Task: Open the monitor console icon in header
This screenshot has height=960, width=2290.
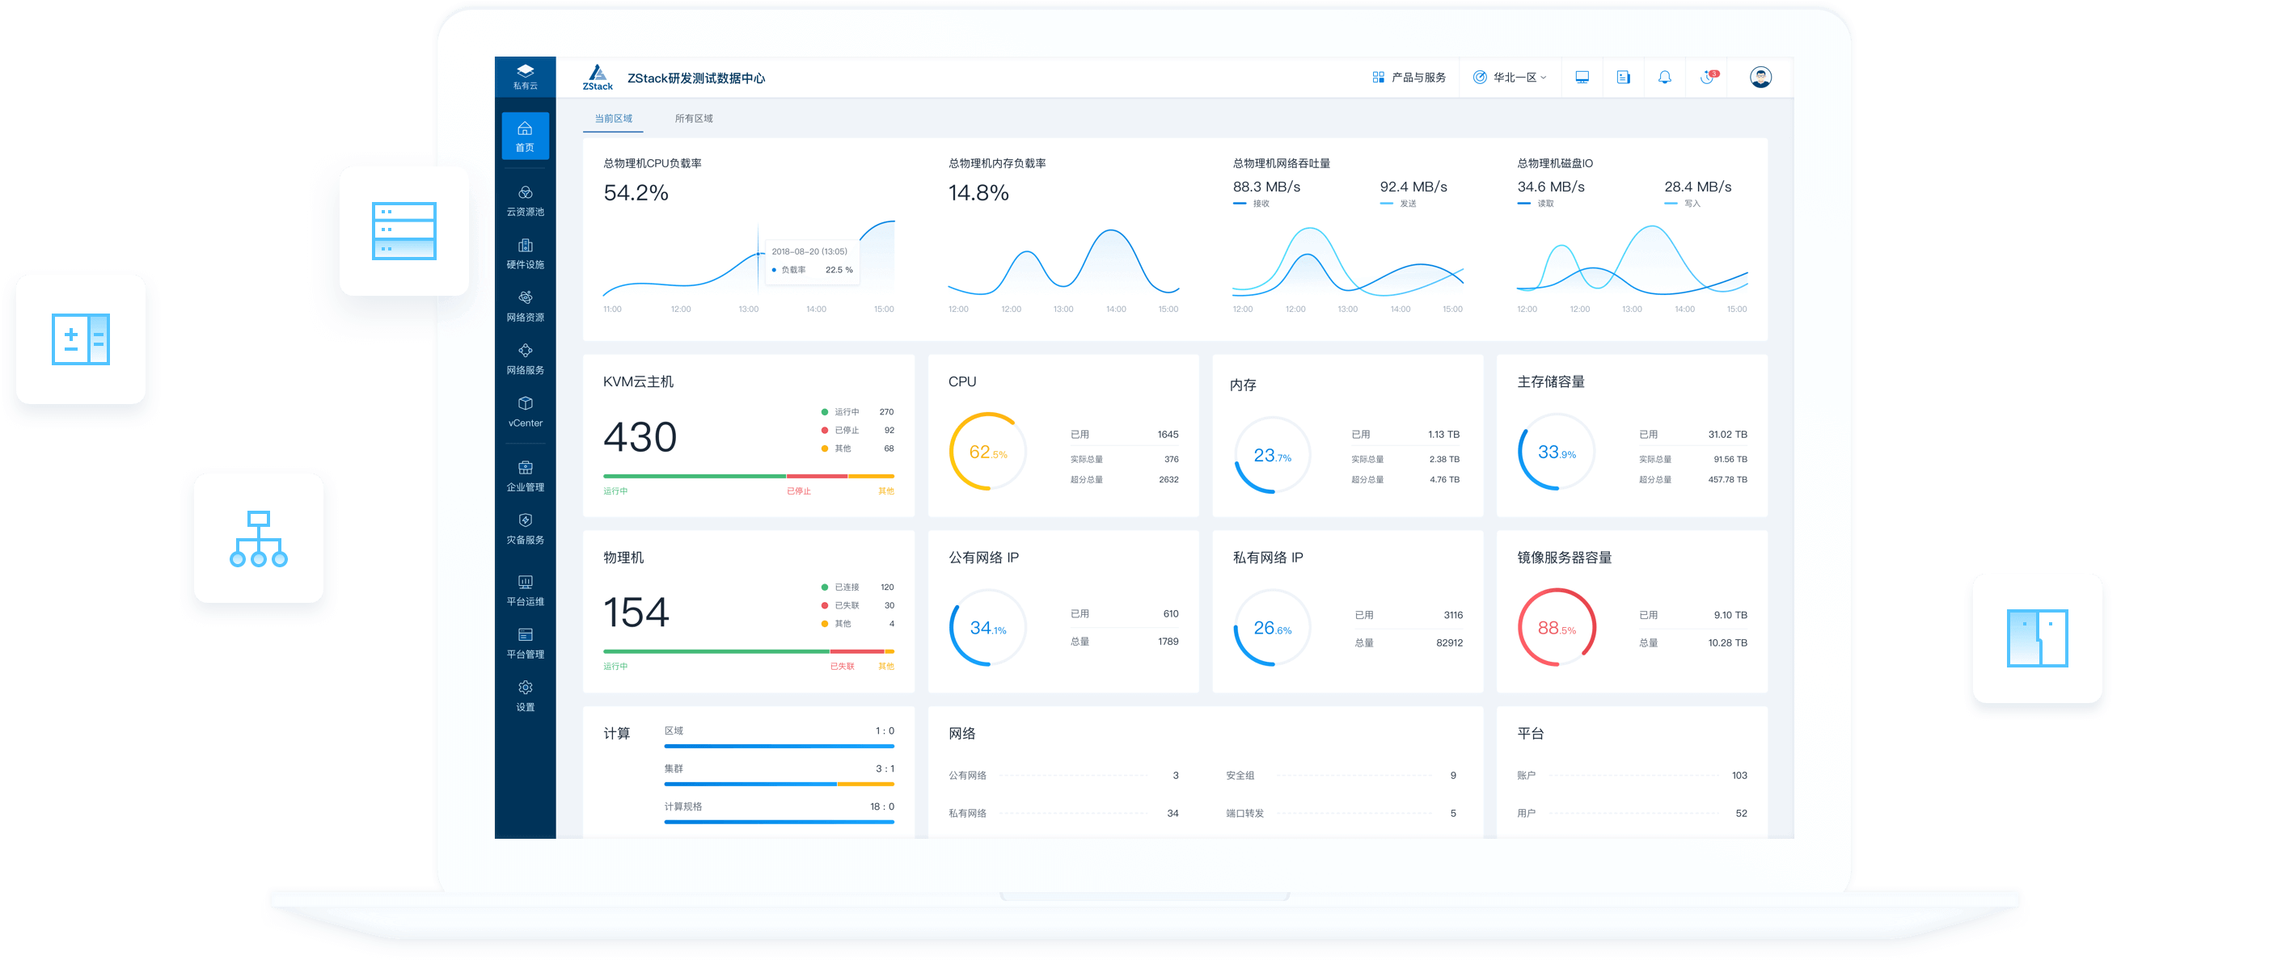Action: (x=1582, y=78)
